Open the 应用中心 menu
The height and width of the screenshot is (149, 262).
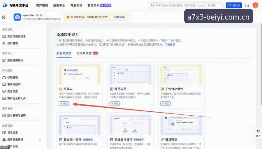click(x=59, y=6)
